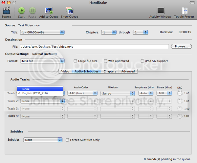Check the Forced Subtitles Only option
Screen dimensions: 197x163
pyautogui.click(x=67, y=140)
